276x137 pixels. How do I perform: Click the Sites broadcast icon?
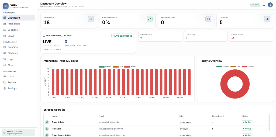pyautogui.click(x=5, y=65)
